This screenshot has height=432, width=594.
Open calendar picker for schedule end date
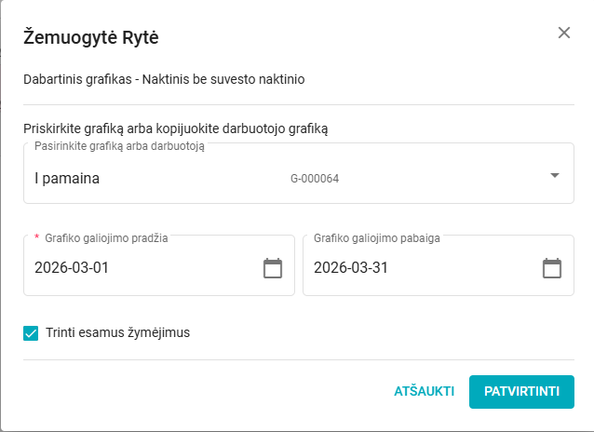[x=552, y=268]
